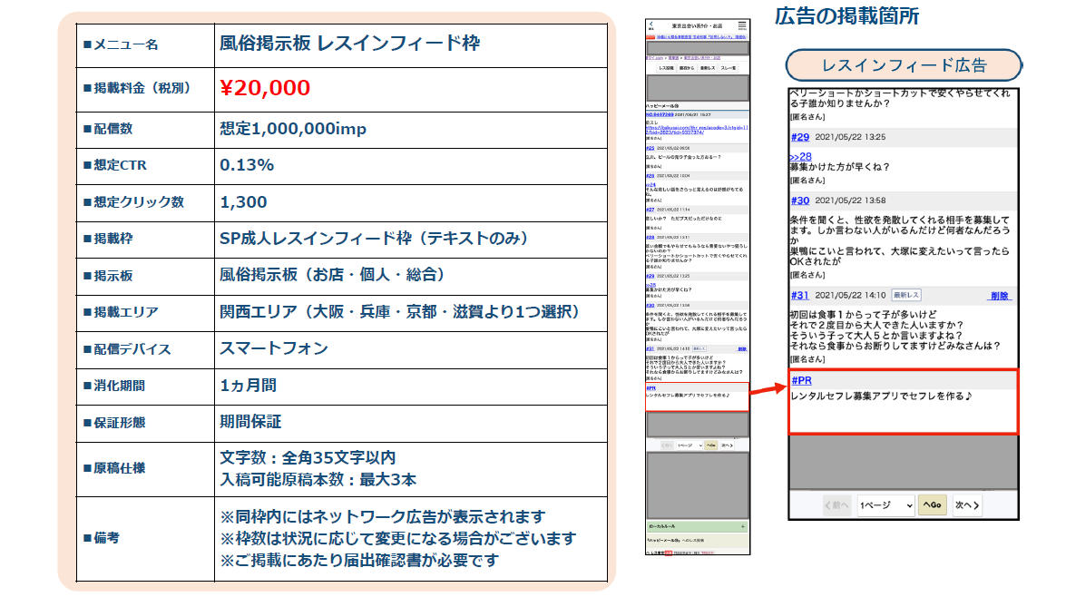Click the Go button in enlarged view
Image resolution: width=1066 pixels, height=597 pixels.
[932, 505]
